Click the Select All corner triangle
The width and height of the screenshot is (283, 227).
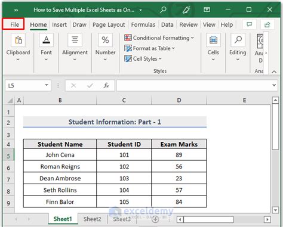pos(10,101)
